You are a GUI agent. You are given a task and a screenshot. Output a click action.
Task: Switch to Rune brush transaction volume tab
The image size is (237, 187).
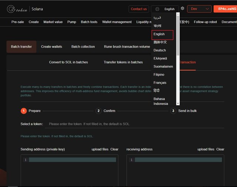tap(127, 47)
